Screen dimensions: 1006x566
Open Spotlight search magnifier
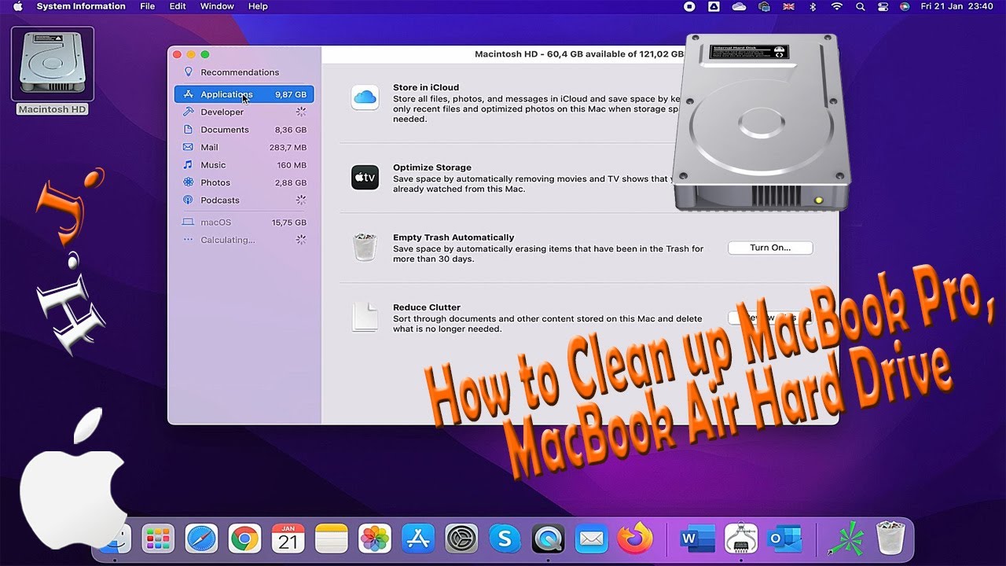point(861,6)
